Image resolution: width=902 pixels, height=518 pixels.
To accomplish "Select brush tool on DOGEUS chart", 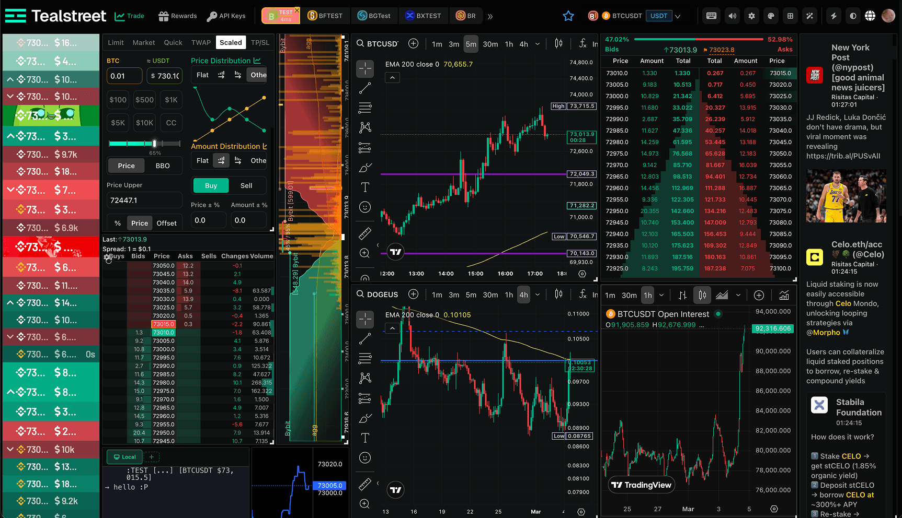I will 365,418.
